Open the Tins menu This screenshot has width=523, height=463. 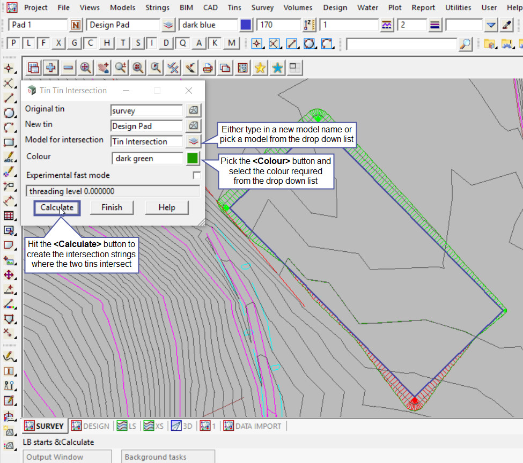234,8
